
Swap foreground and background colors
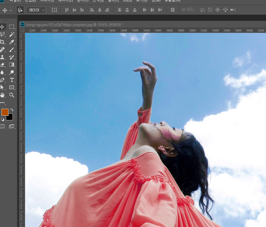tap(12, 110)
